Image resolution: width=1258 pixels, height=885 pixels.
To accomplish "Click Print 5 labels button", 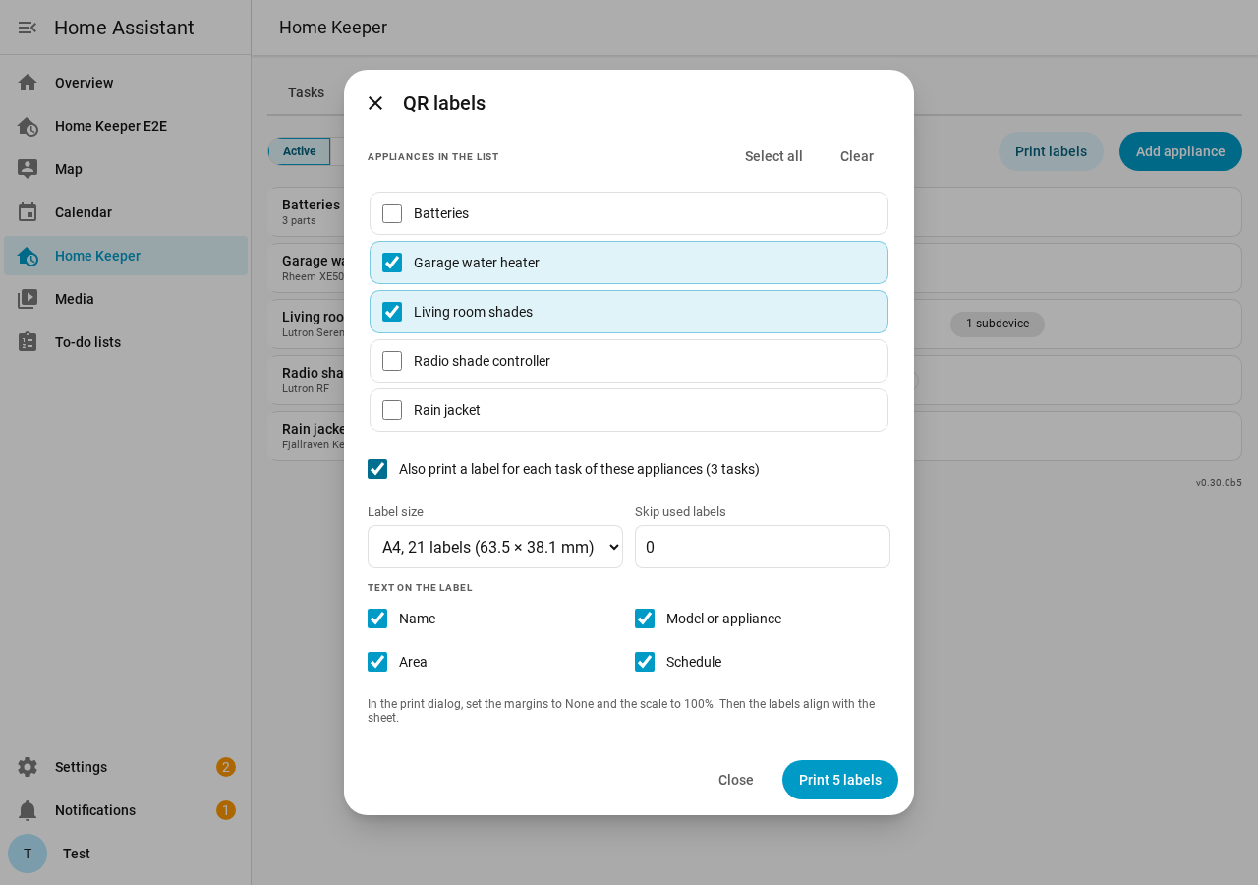I will [x=840, y=780].
